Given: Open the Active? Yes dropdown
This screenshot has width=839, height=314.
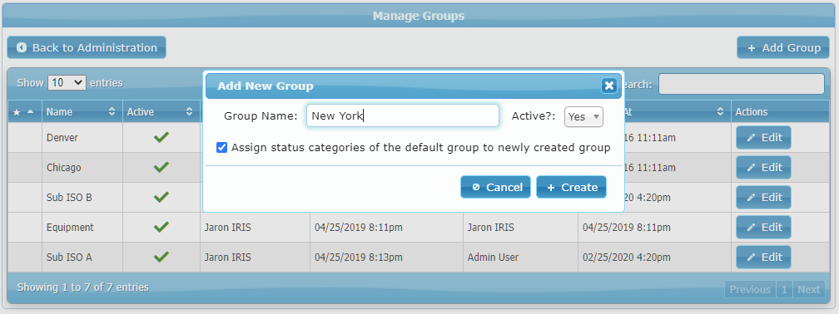Looking at the screenshot, I should [583, 116].
